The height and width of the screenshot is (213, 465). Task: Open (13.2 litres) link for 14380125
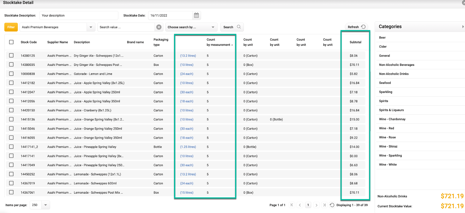(188, 56)
